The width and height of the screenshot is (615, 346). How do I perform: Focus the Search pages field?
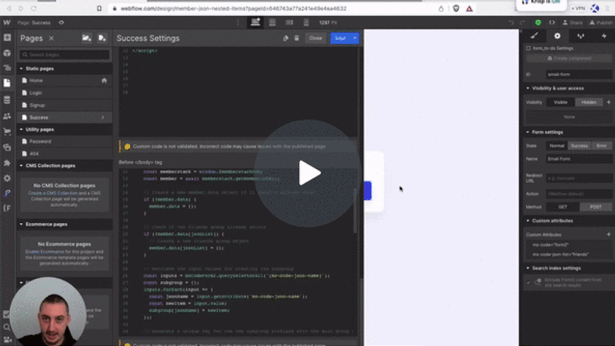[65, 55]
